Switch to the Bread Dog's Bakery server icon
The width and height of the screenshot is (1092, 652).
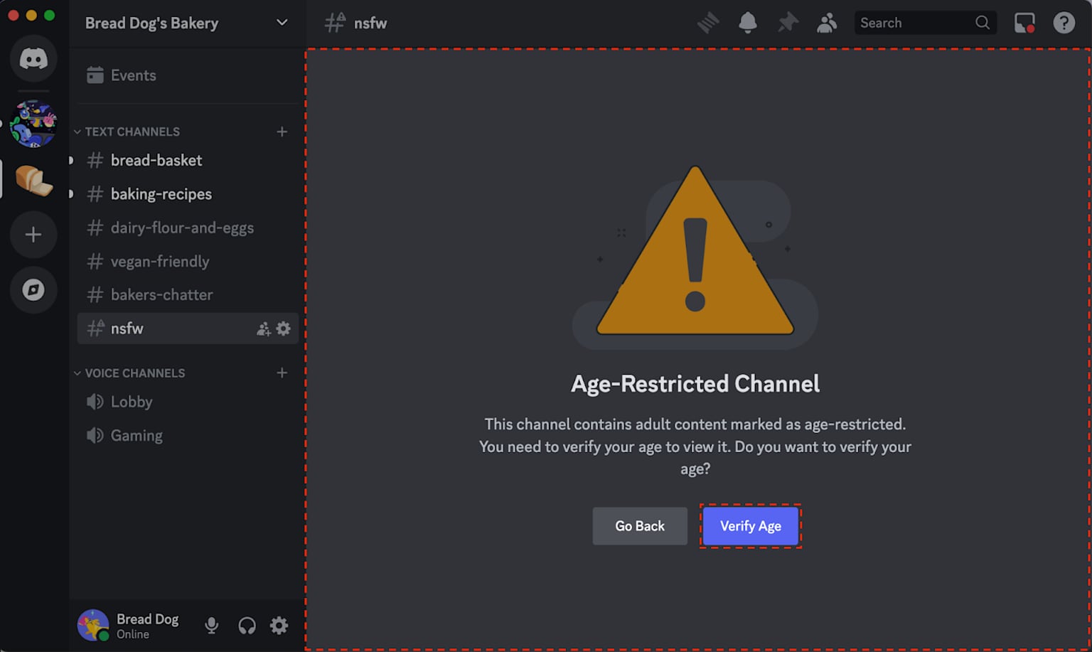point(33,179)
